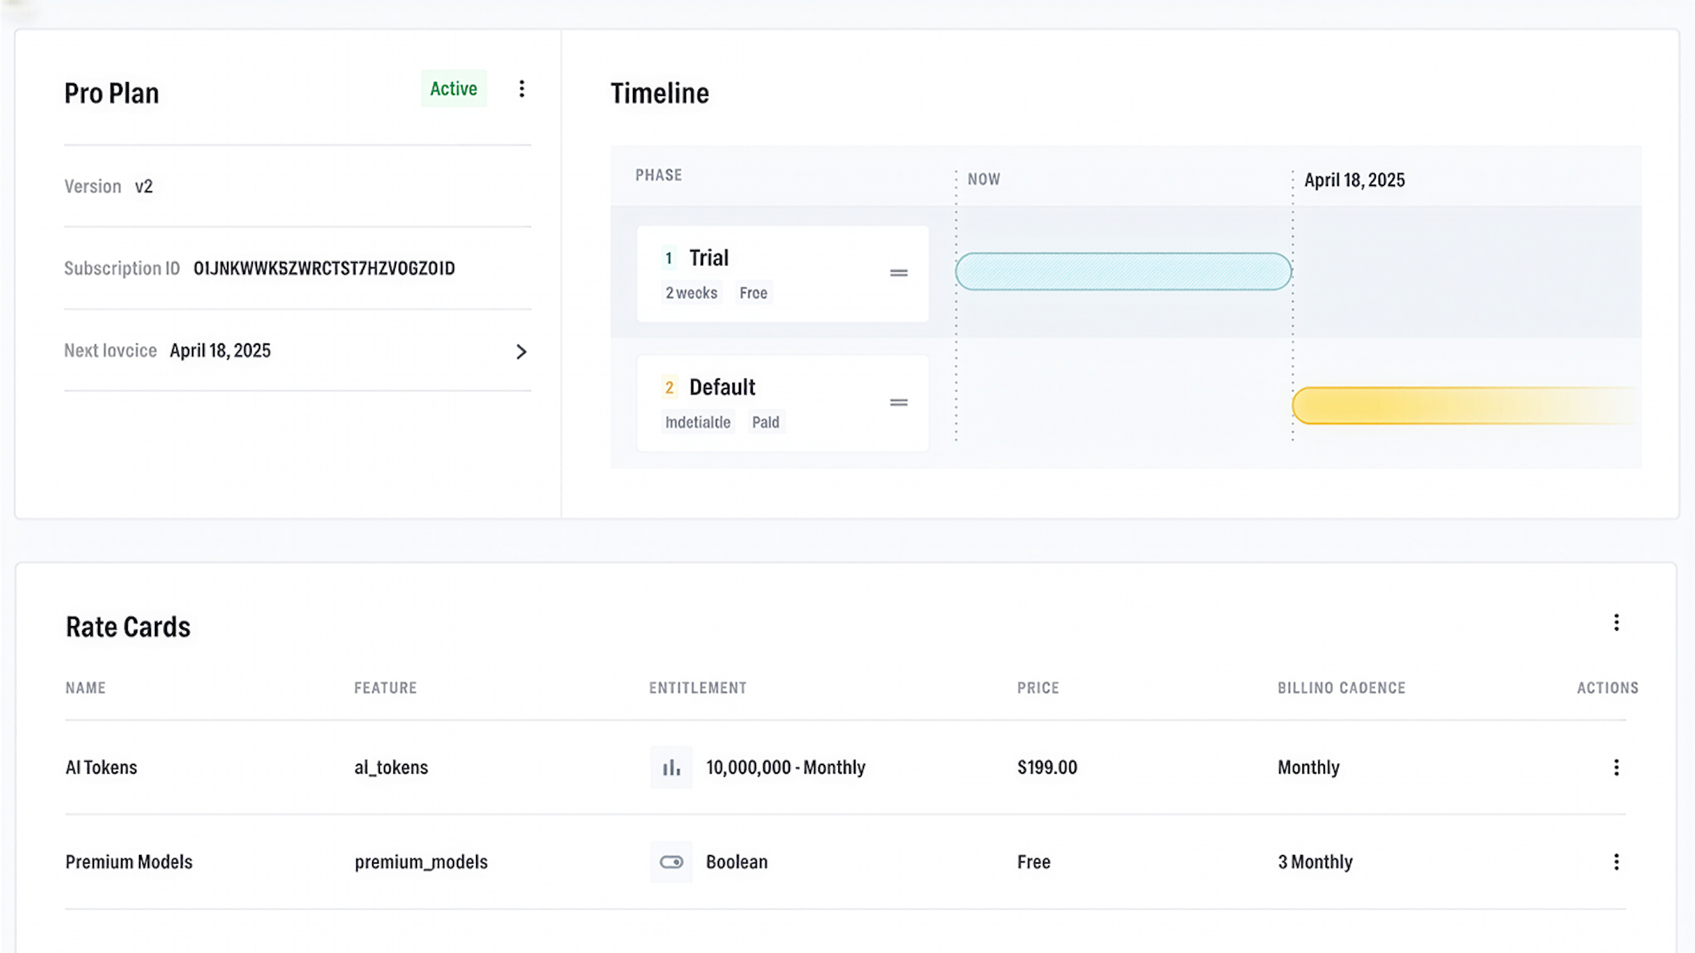The image size is (1695, 953).
Task: Click metered entitlement bar chart icon
Action: tap(671, 767)
